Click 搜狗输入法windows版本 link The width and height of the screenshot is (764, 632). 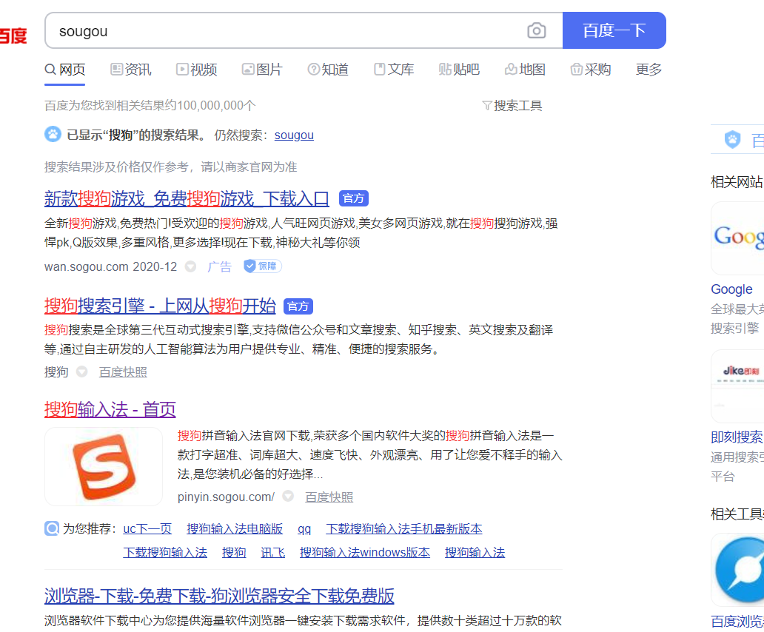coord(365,553)
